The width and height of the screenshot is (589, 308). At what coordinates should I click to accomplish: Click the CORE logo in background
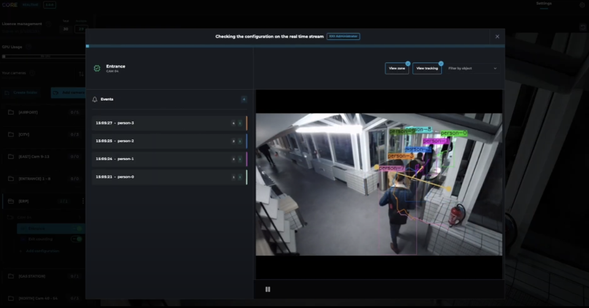pyautogui.click(x=10, y=5)
